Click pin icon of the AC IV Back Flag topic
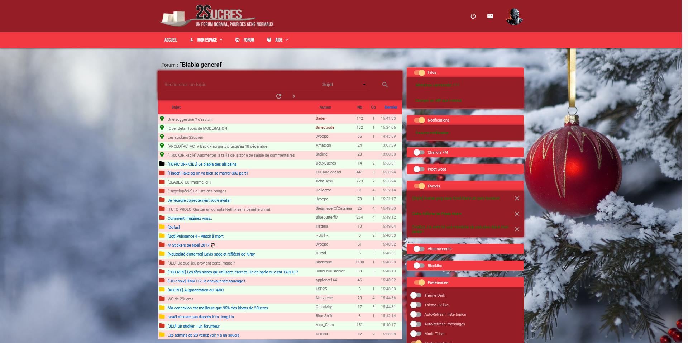 (x=162, y=146)
